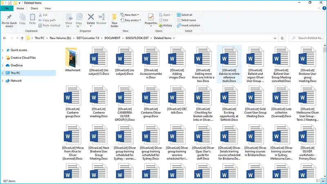Click Select all in ribbon
Viewport: 327px width, 184px height.
click(x=185, y=15)
